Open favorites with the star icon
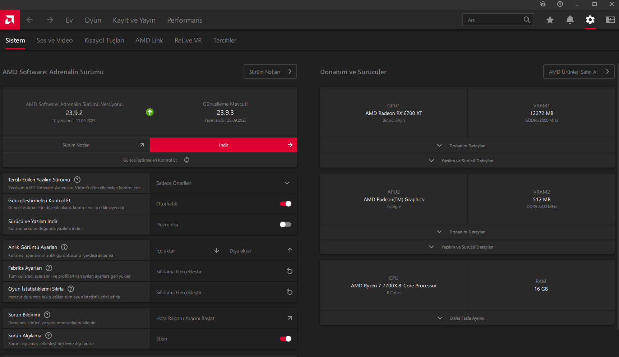This screenshot has height=357, width=619. [x=550, y=20]
